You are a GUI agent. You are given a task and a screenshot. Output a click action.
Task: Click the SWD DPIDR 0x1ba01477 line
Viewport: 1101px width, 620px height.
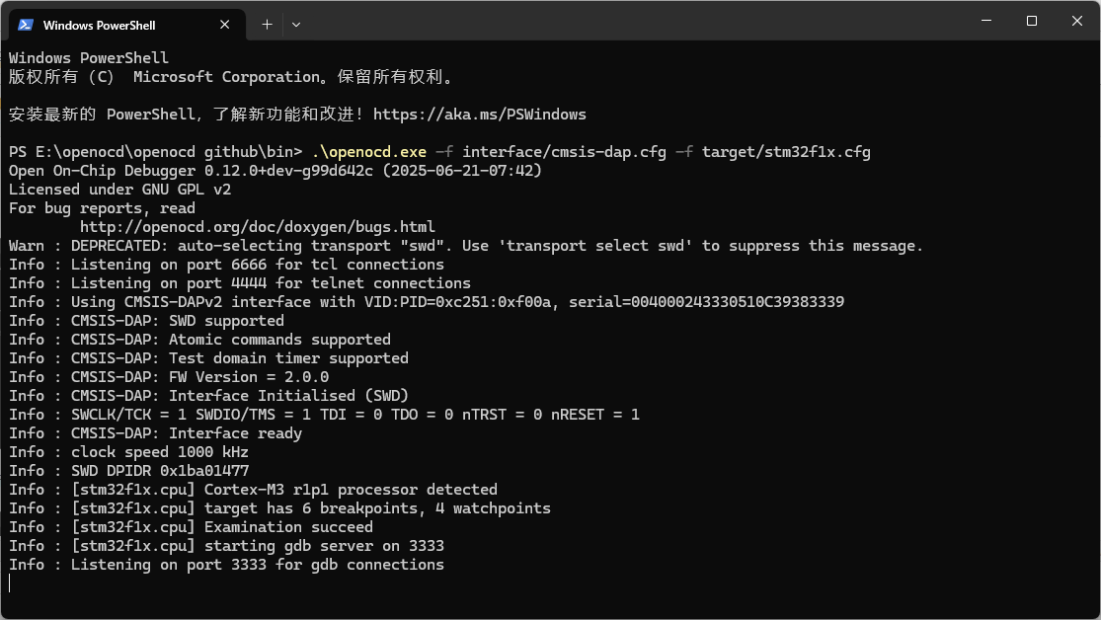click(128, 471)
